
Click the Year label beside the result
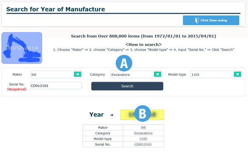coord(96,115)
